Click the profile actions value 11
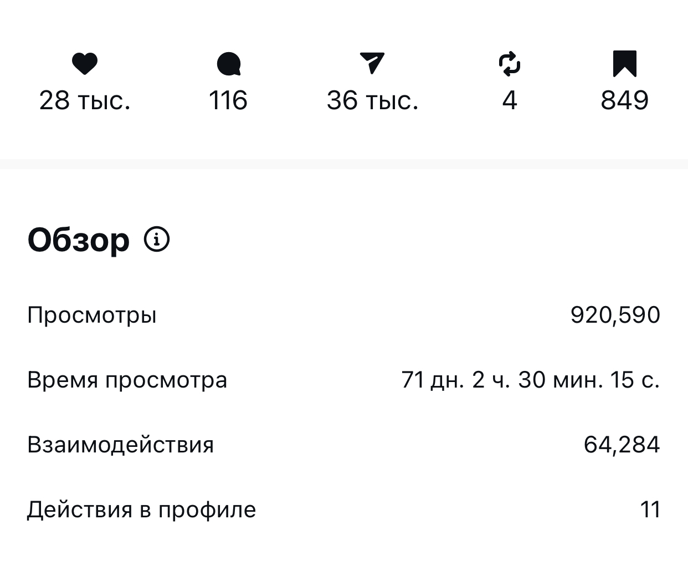Image resolution: width=688 pixels, height=565 pixels. [650, 510]
